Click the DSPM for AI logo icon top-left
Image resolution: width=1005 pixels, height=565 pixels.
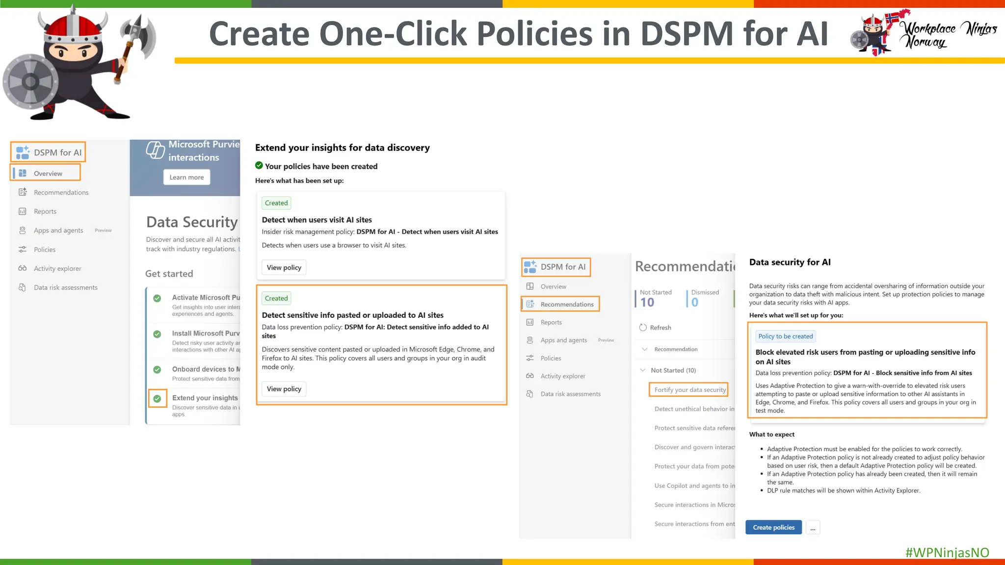(23, 153)
